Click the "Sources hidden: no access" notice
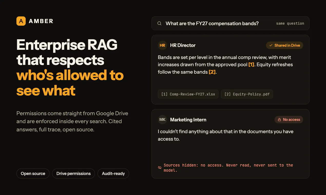 [x=228, y=168]
